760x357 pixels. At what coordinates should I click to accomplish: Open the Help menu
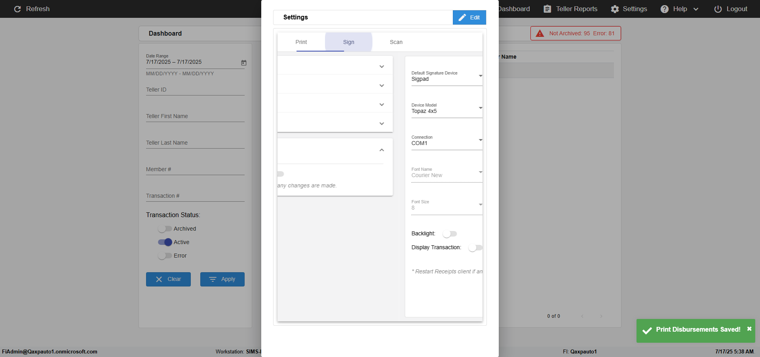(680, 9)
